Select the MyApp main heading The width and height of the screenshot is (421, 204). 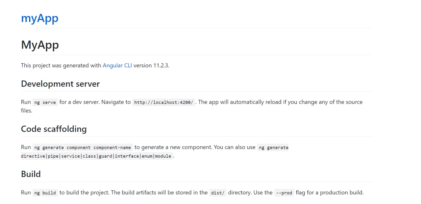click(x=40, y=45)
